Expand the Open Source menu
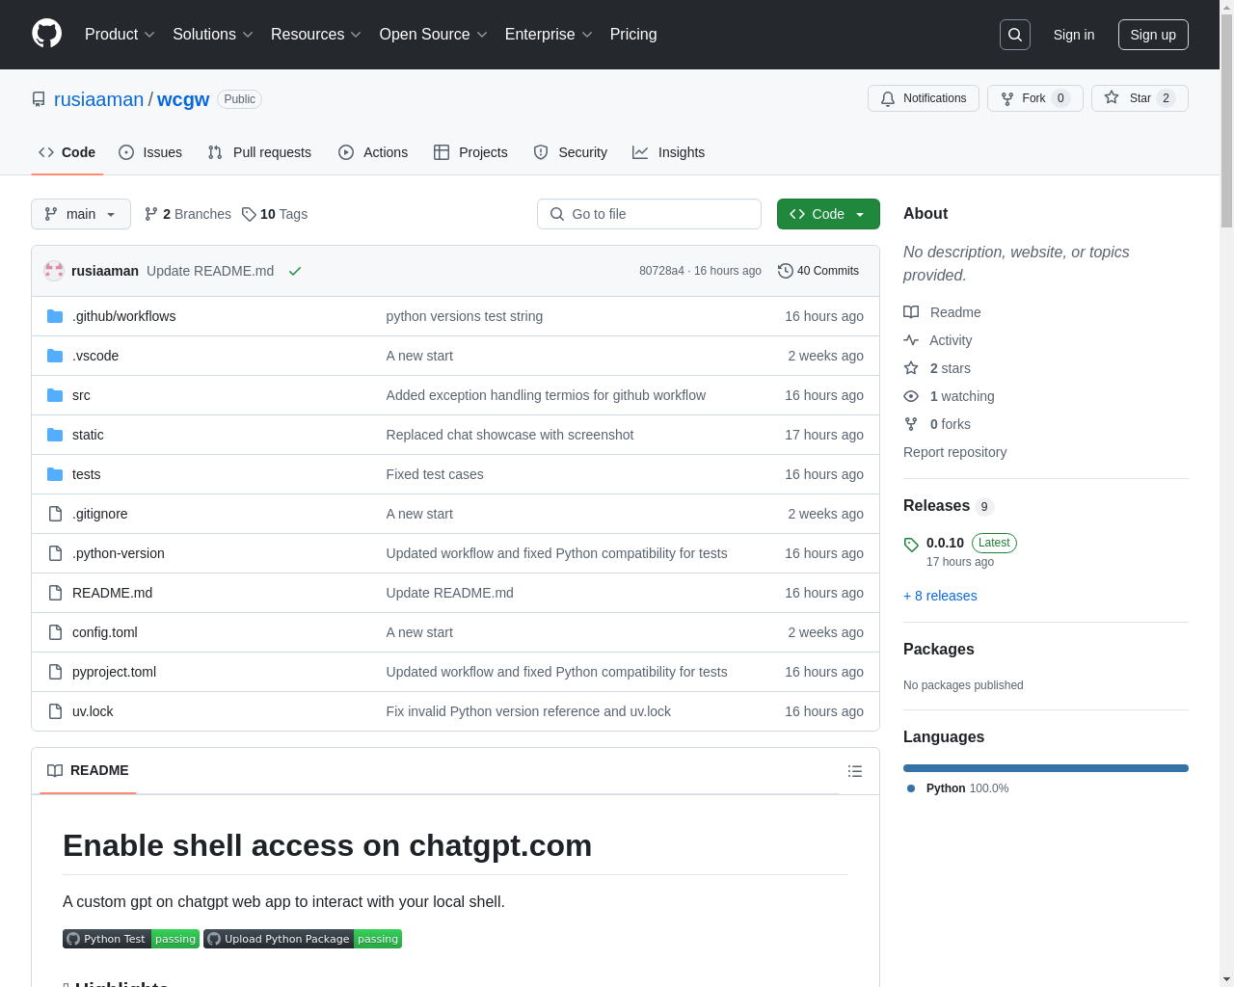 (434, 35)
